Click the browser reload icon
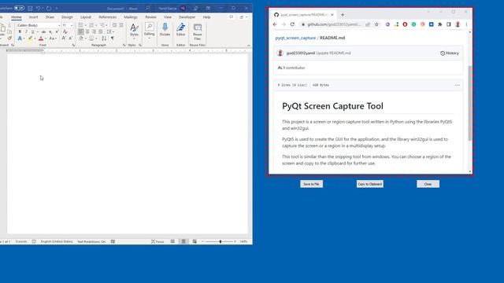This screenshot has width=504, height=283. pos(292,24)
